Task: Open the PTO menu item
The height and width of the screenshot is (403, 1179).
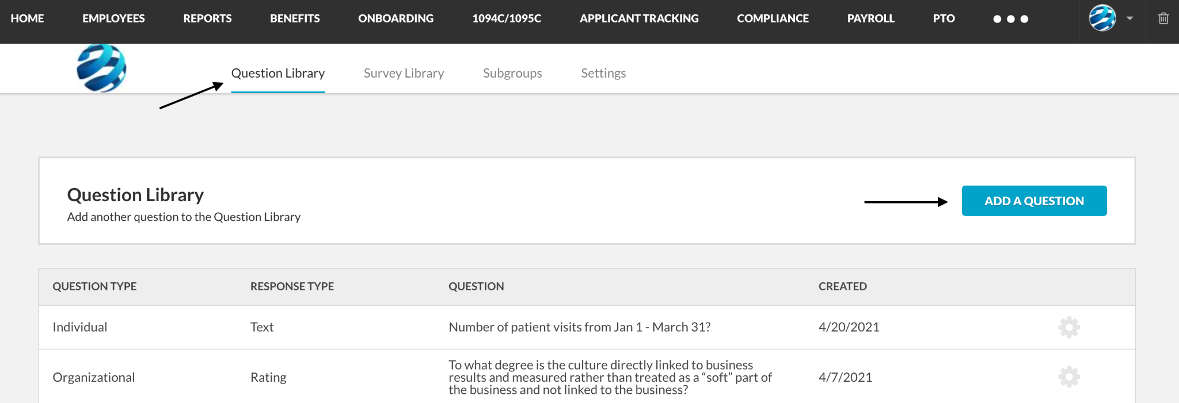Action: pyautogui.click(x=944, y=18)
